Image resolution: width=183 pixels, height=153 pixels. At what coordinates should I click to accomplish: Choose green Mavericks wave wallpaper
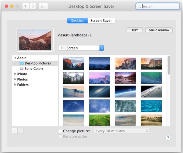pos(151,78)
